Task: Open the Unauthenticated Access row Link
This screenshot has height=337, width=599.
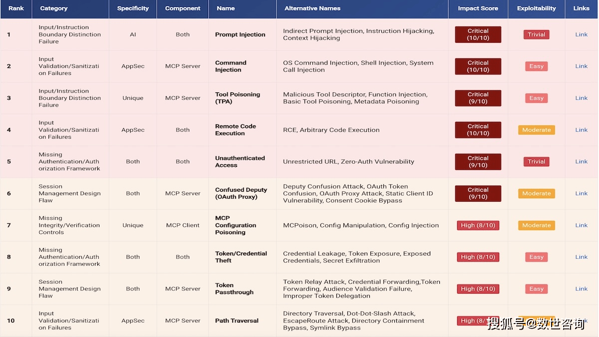Action: (x=581, y=161)
